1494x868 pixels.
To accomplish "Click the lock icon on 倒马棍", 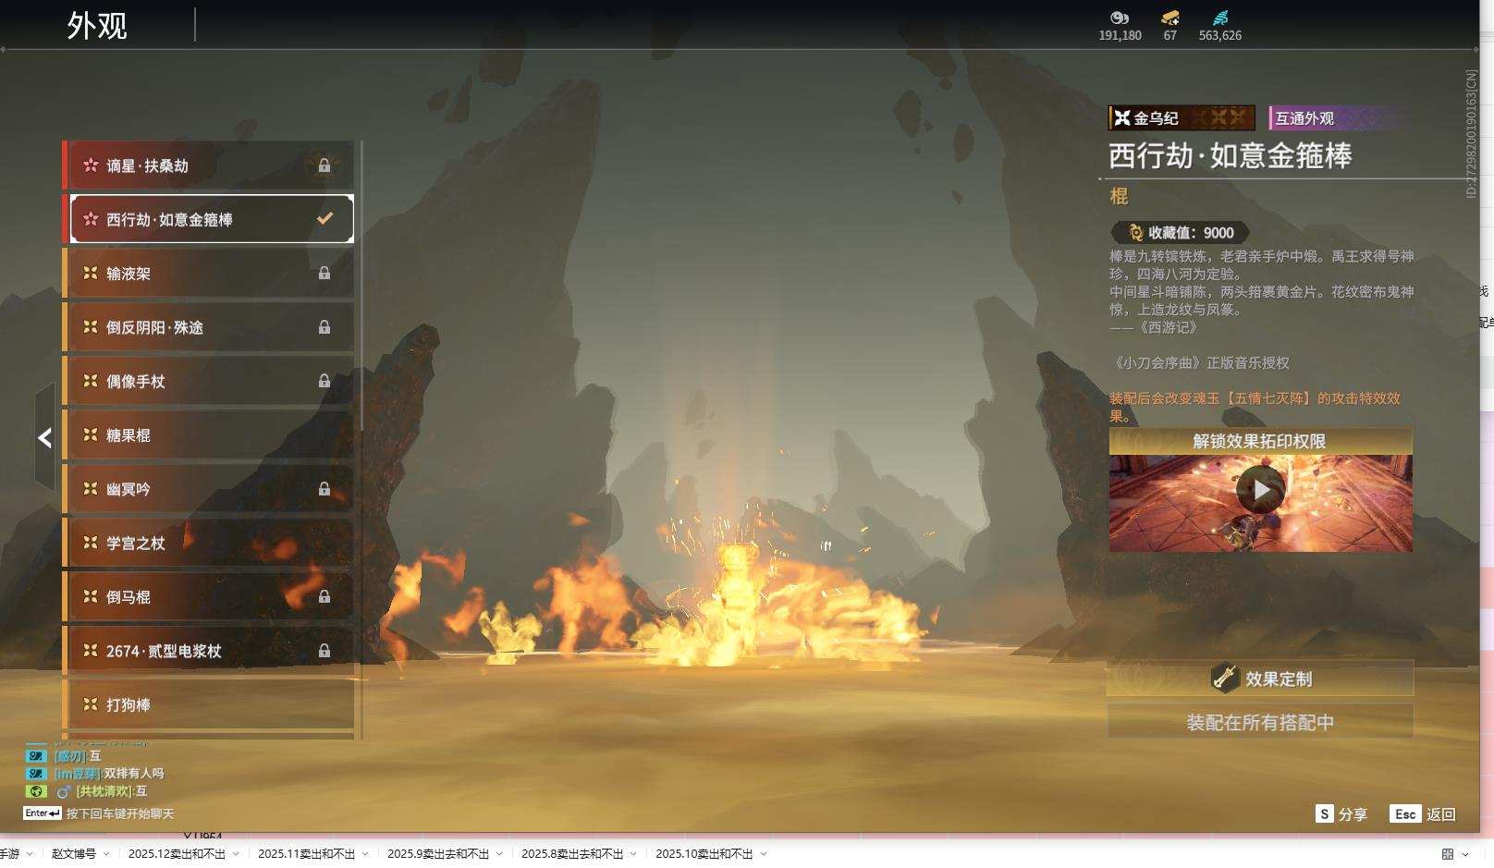I will pyautogui.click(x=325, y=596).
